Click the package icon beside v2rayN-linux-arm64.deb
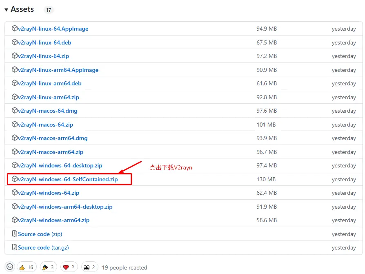Image resolution: width=365 pixels, height=274 pixels. 15,83
